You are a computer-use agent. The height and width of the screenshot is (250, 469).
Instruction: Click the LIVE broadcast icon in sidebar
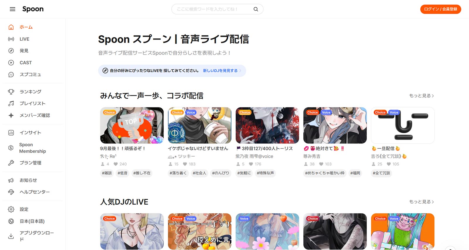pos(11,39)
